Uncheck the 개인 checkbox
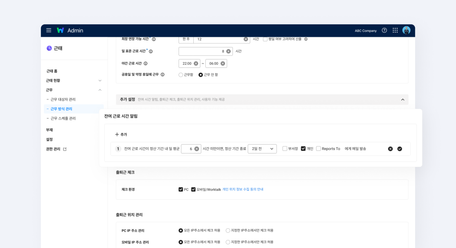Screen dimensions: 456x248 point(303,148)
